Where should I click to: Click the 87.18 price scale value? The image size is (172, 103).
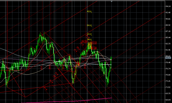point(168,31)
